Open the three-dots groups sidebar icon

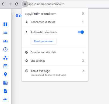tap(5, 58)
